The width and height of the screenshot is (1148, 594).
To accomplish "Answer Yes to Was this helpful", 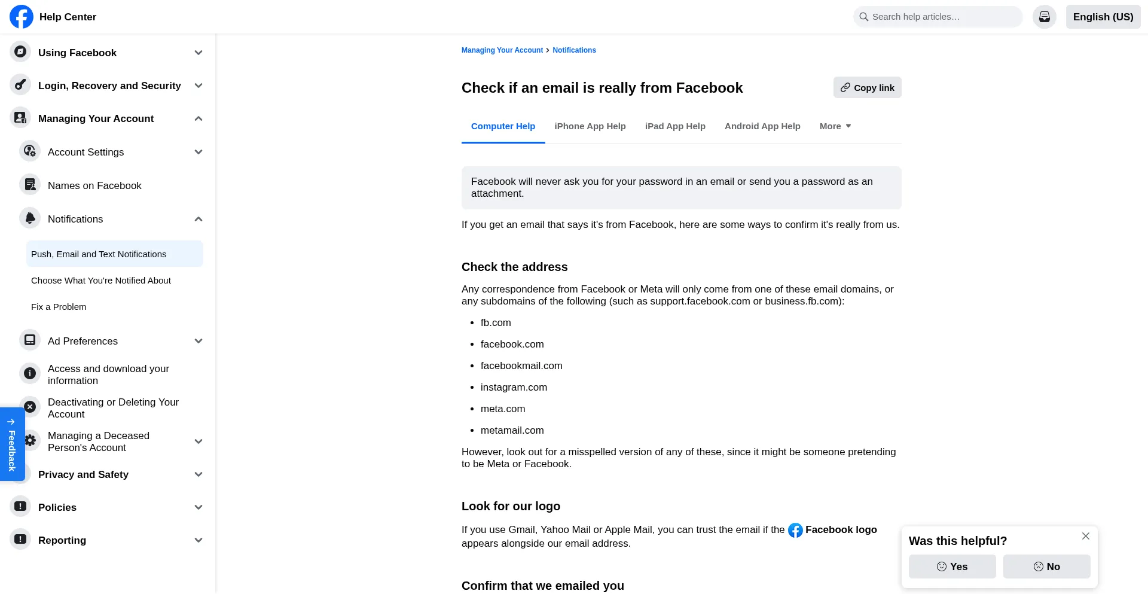I will (x=952, y=566).
